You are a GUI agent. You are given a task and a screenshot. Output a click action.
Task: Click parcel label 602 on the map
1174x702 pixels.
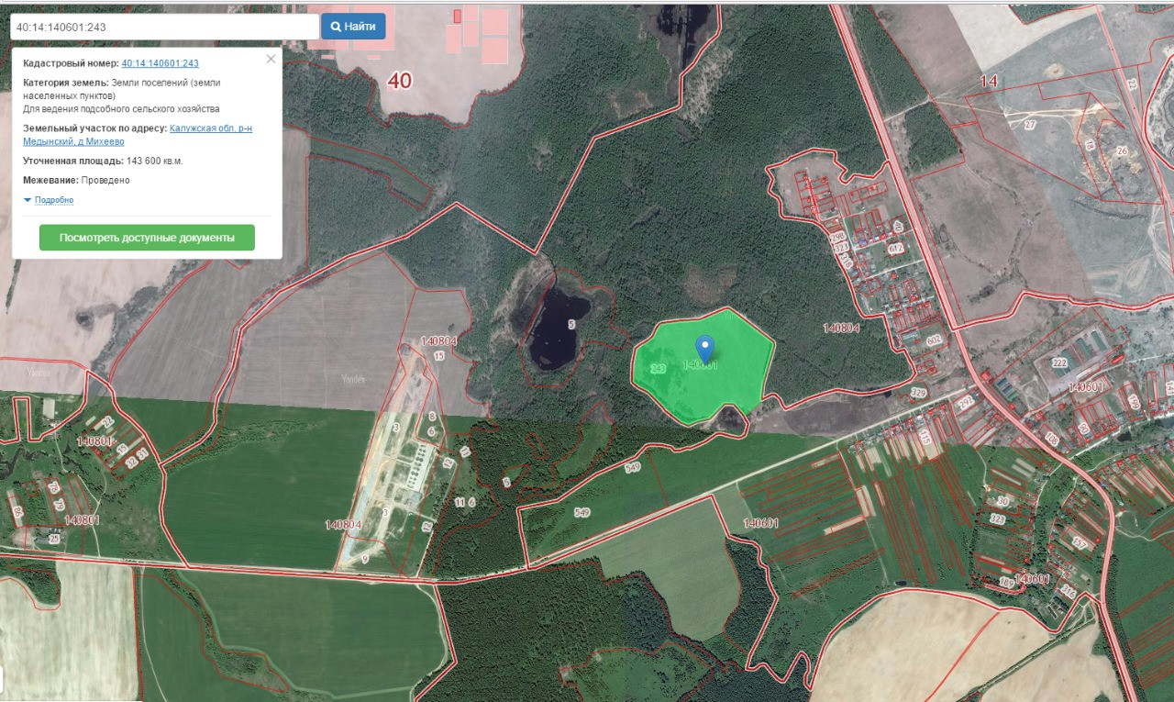coord(934,340)
